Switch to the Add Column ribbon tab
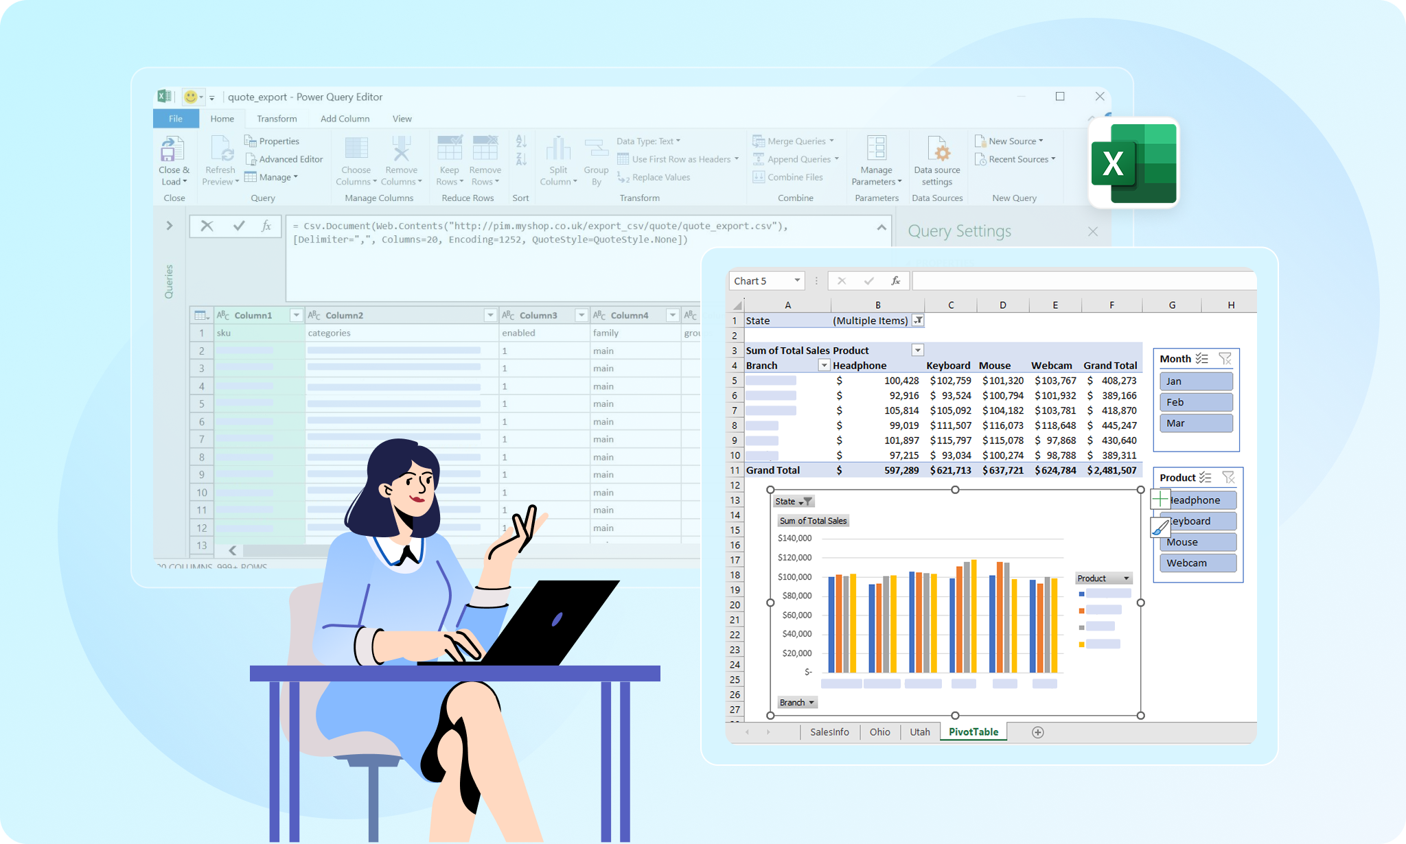Screen dimensions: 1406x844 tap(345, 119)
